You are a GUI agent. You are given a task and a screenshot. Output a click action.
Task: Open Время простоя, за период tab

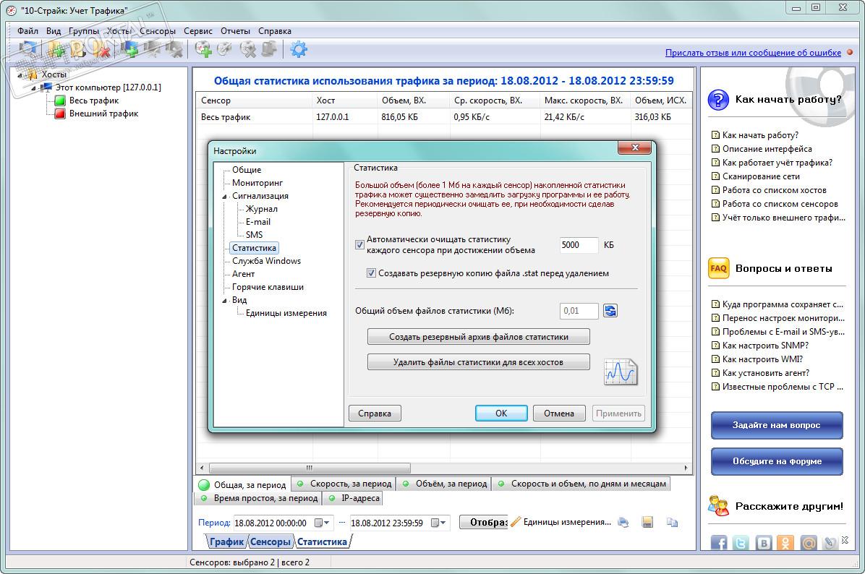pyautogui.click(x=259, y=498)
